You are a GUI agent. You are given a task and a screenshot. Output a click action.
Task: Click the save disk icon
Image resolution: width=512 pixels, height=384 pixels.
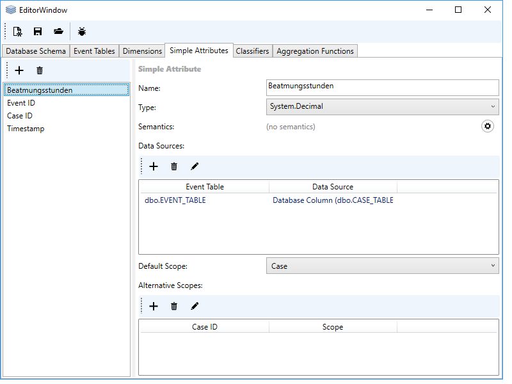pos(38,31)
